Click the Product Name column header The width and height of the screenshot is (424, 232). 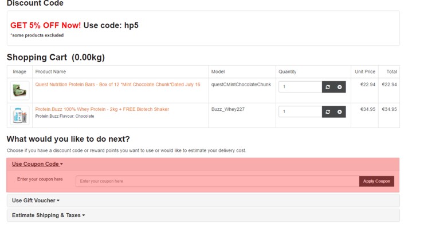[50, 72]
